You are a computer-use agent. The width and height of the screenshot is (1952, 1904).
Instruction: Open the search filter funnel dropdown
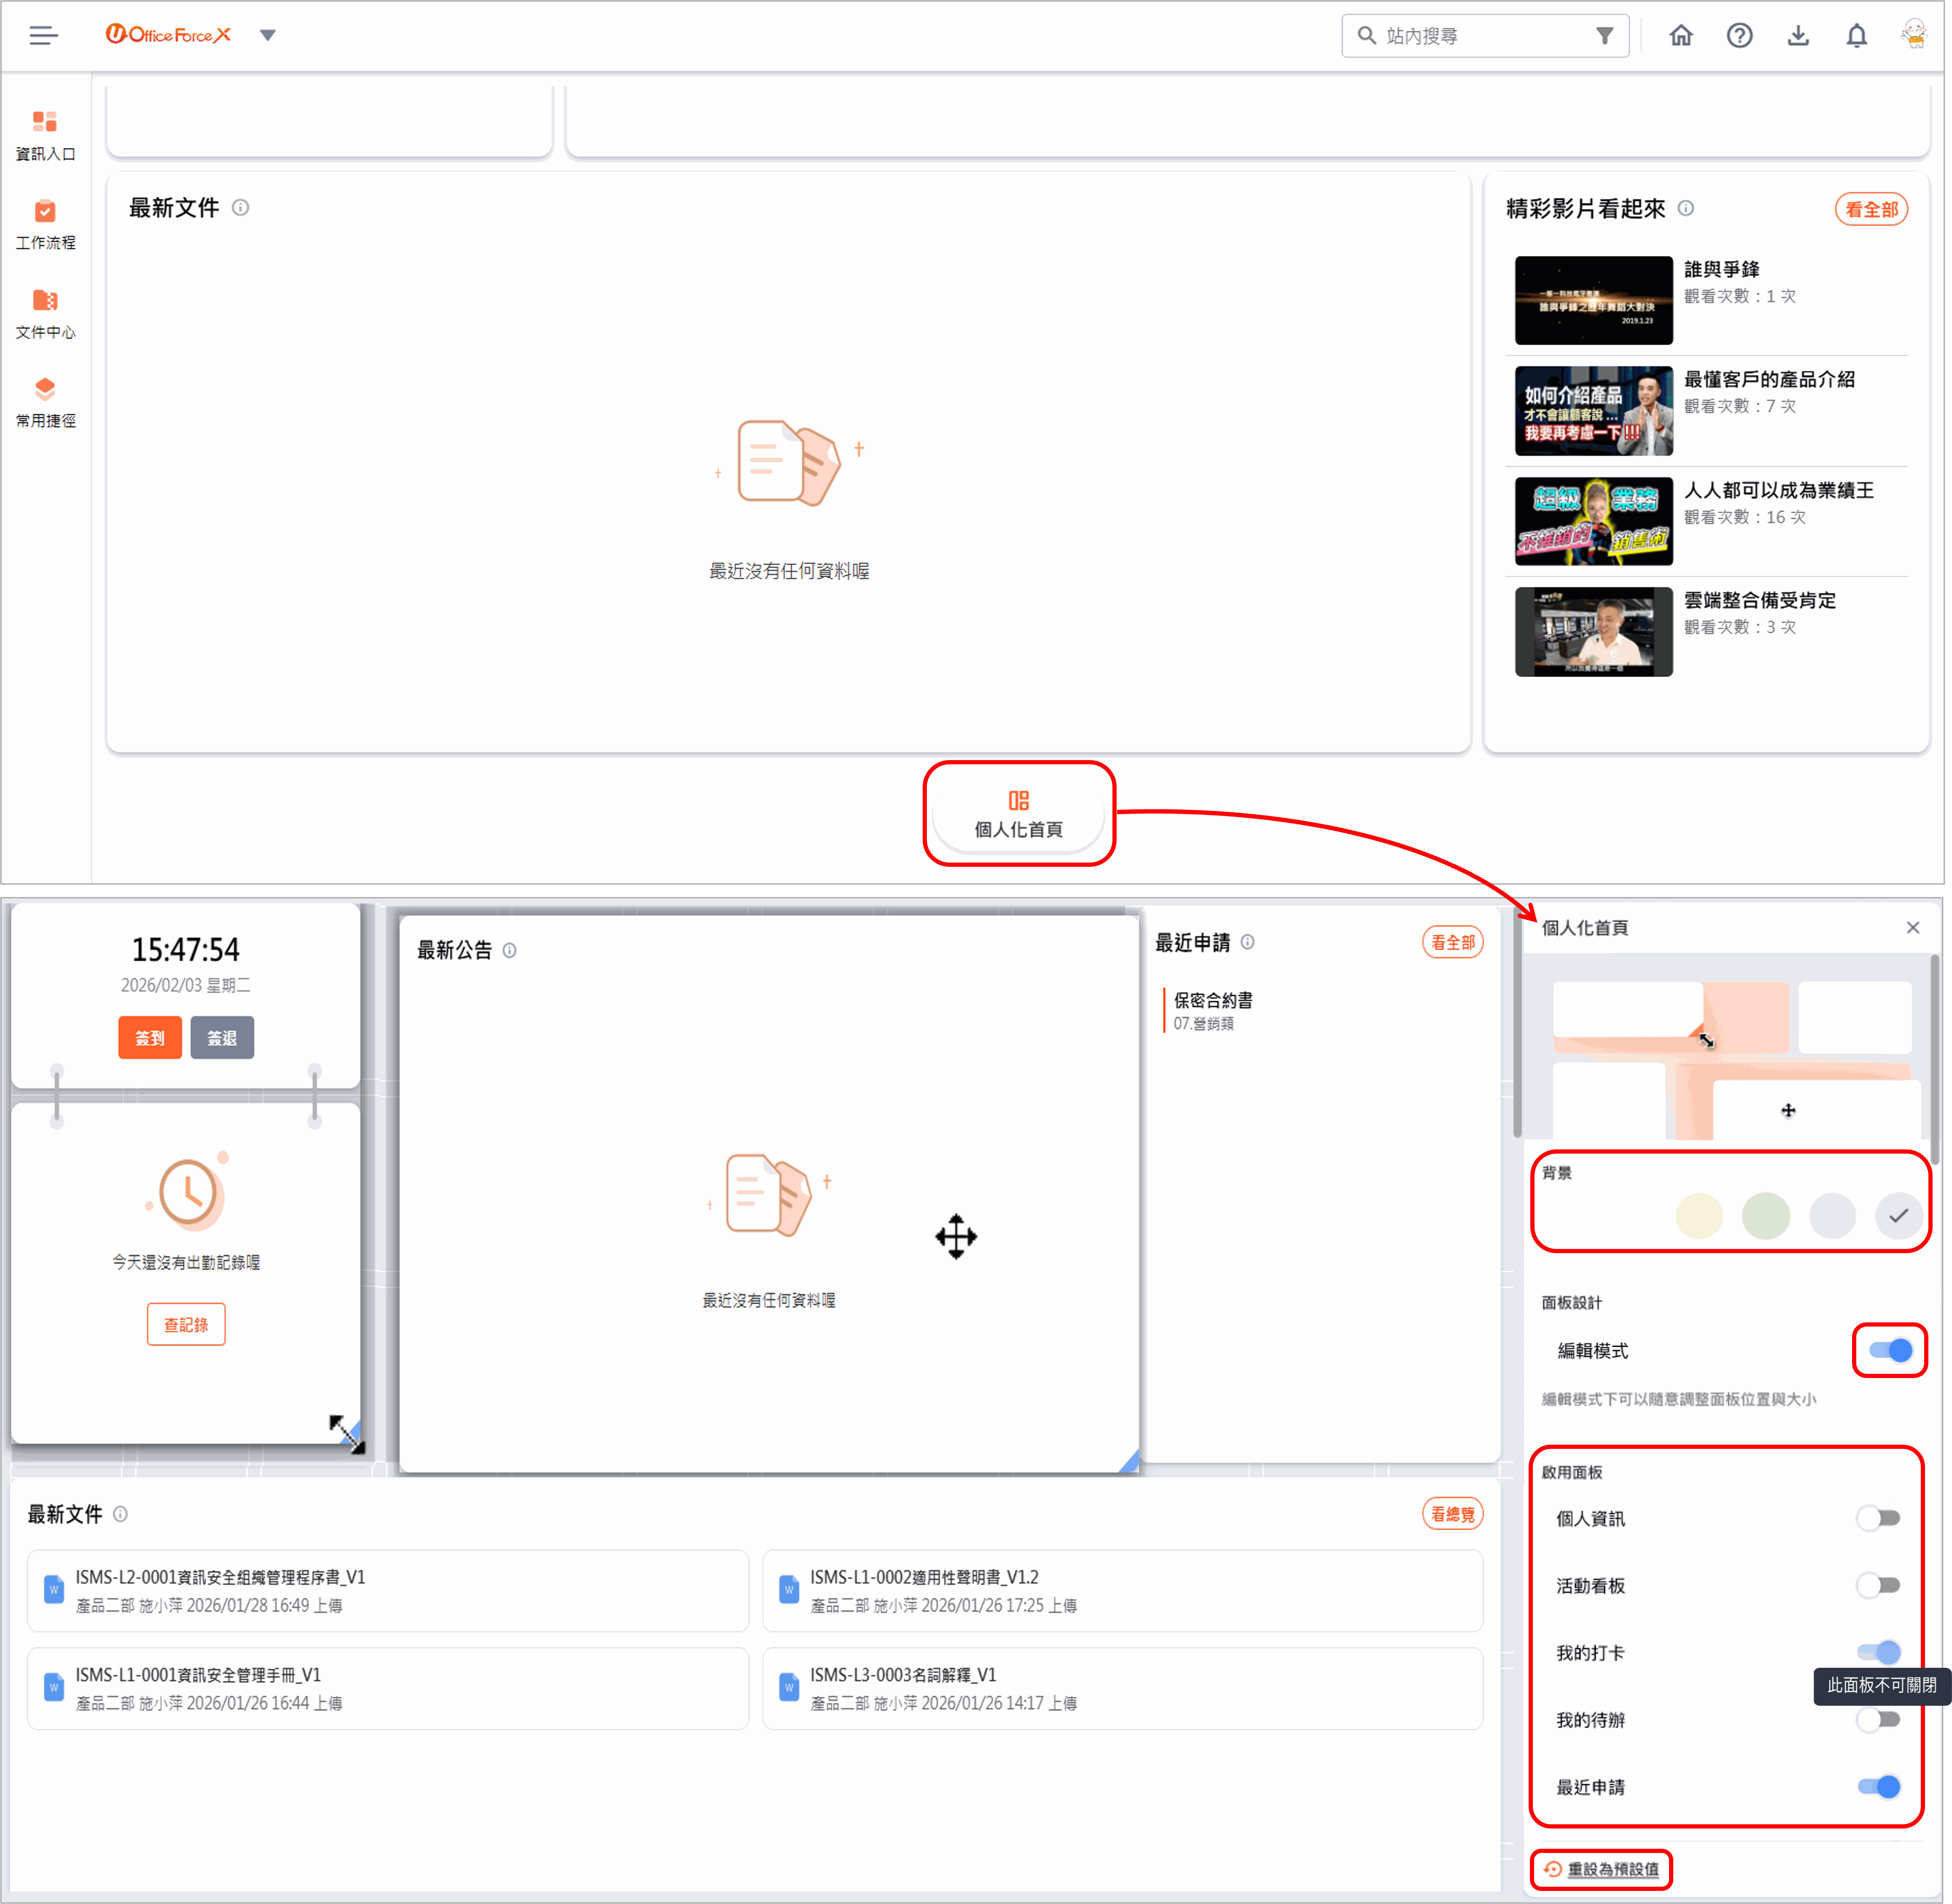pos(1603,36)
